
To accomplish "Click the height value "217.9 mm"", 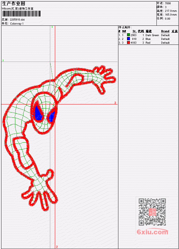I will point(171,11).
